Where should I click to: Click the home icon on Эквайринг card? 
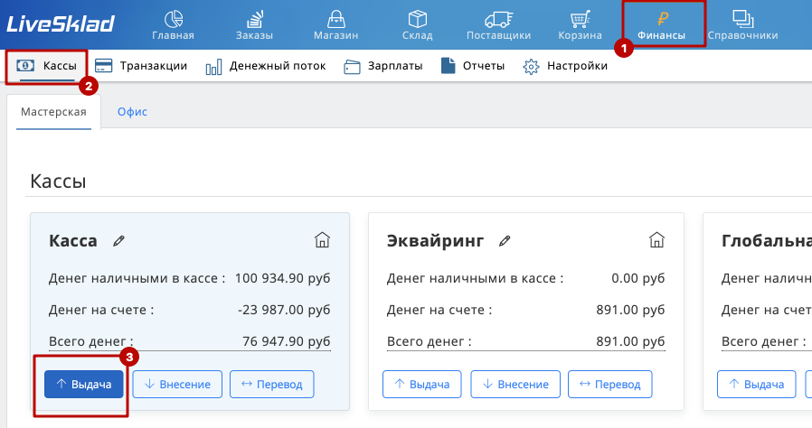[x=656, y=240]
